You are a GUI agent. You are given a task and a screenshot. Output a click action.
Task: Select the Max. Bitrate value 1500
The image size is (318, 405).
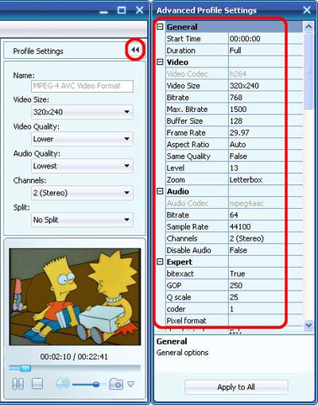tap(266, 109)
